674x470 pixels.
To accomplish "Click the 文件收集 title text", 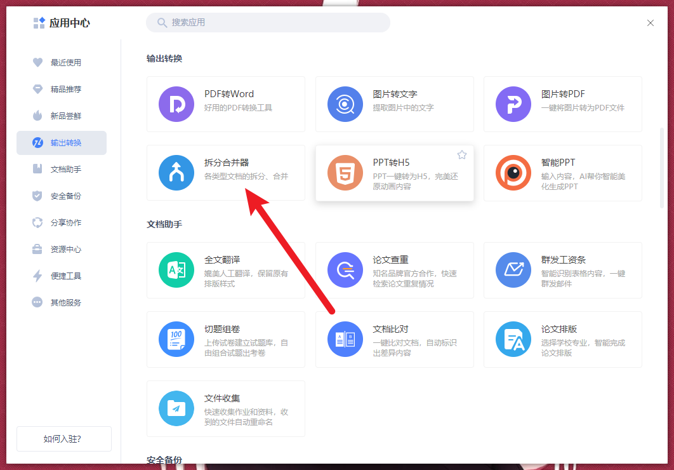I will pos(222,398).
